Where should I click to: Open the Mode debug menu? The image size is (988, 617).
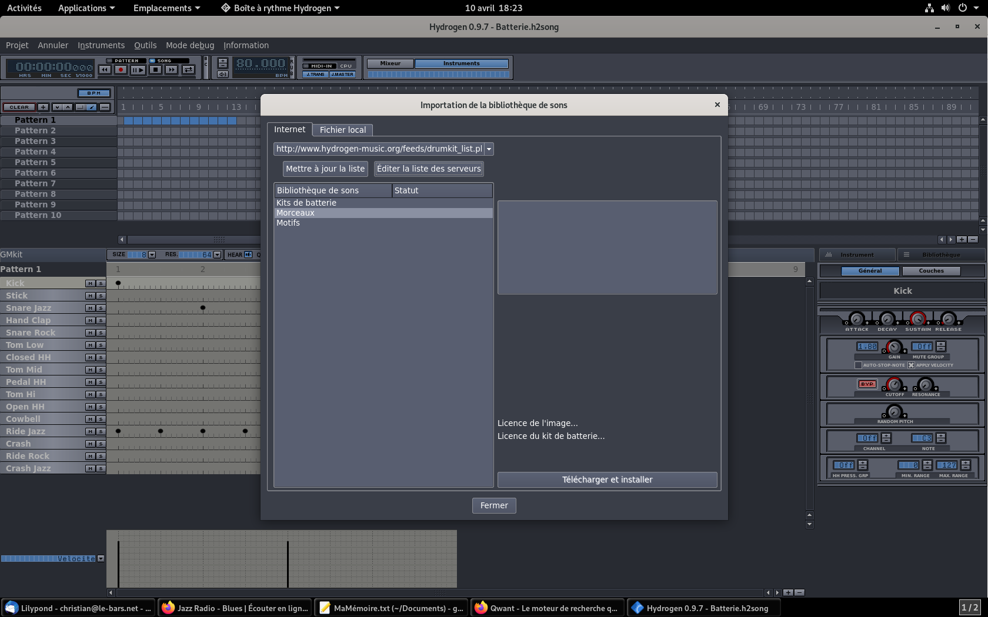(x=190, y=45)
